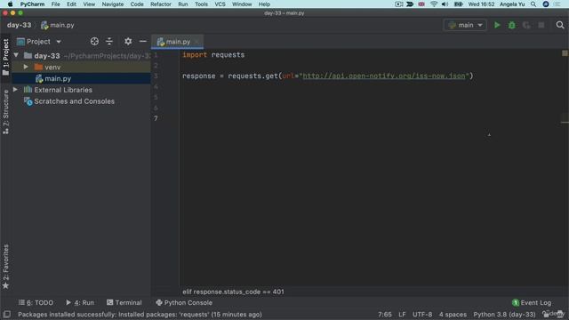The image size is (569, 320).
Task: Open the Tools menu
Action: [x=201, y=4]
